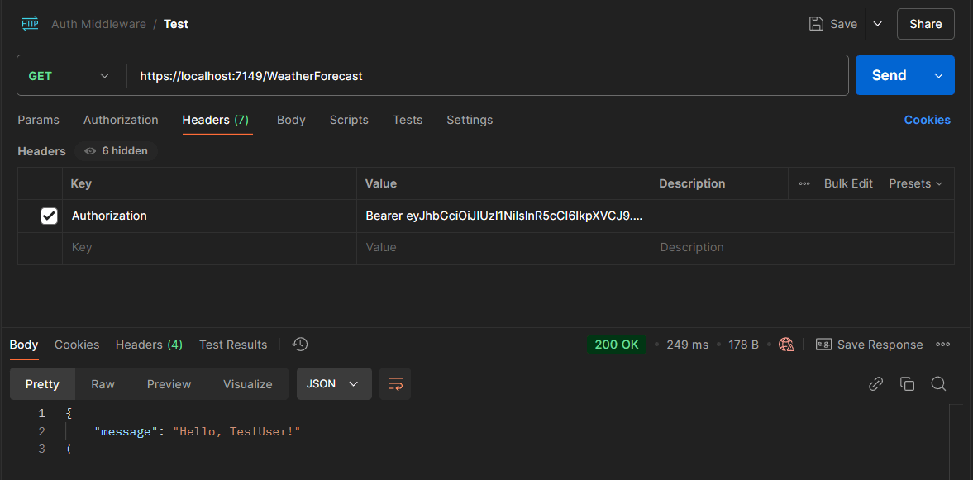Select the Raw response view
The image size is (973, 480).
click(x=103, y=384)
